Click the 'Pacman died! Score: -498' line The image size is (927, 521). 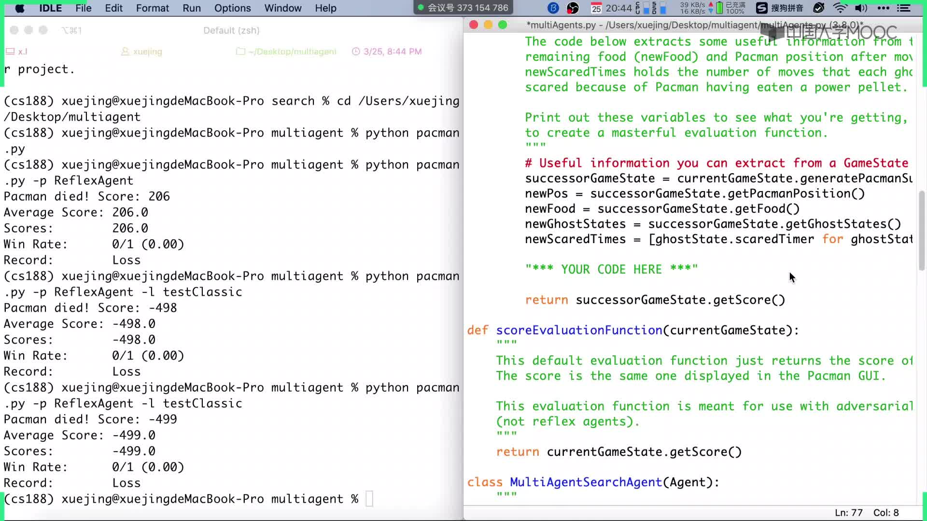pos(90,308)
